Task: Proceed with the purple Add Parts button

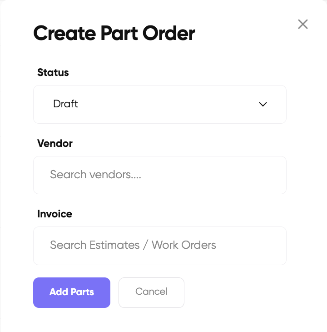Action: (x=72, y=292)
